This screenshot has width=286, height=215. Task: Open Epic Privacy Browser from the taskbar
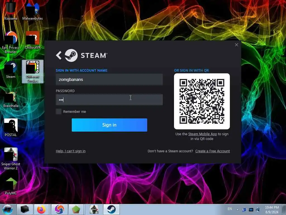coord(59,209)
